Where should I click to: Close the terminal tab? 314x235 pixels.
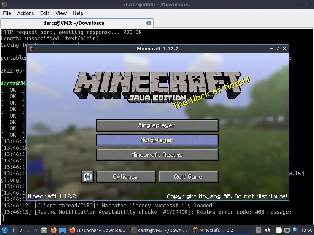coord(149,23)
